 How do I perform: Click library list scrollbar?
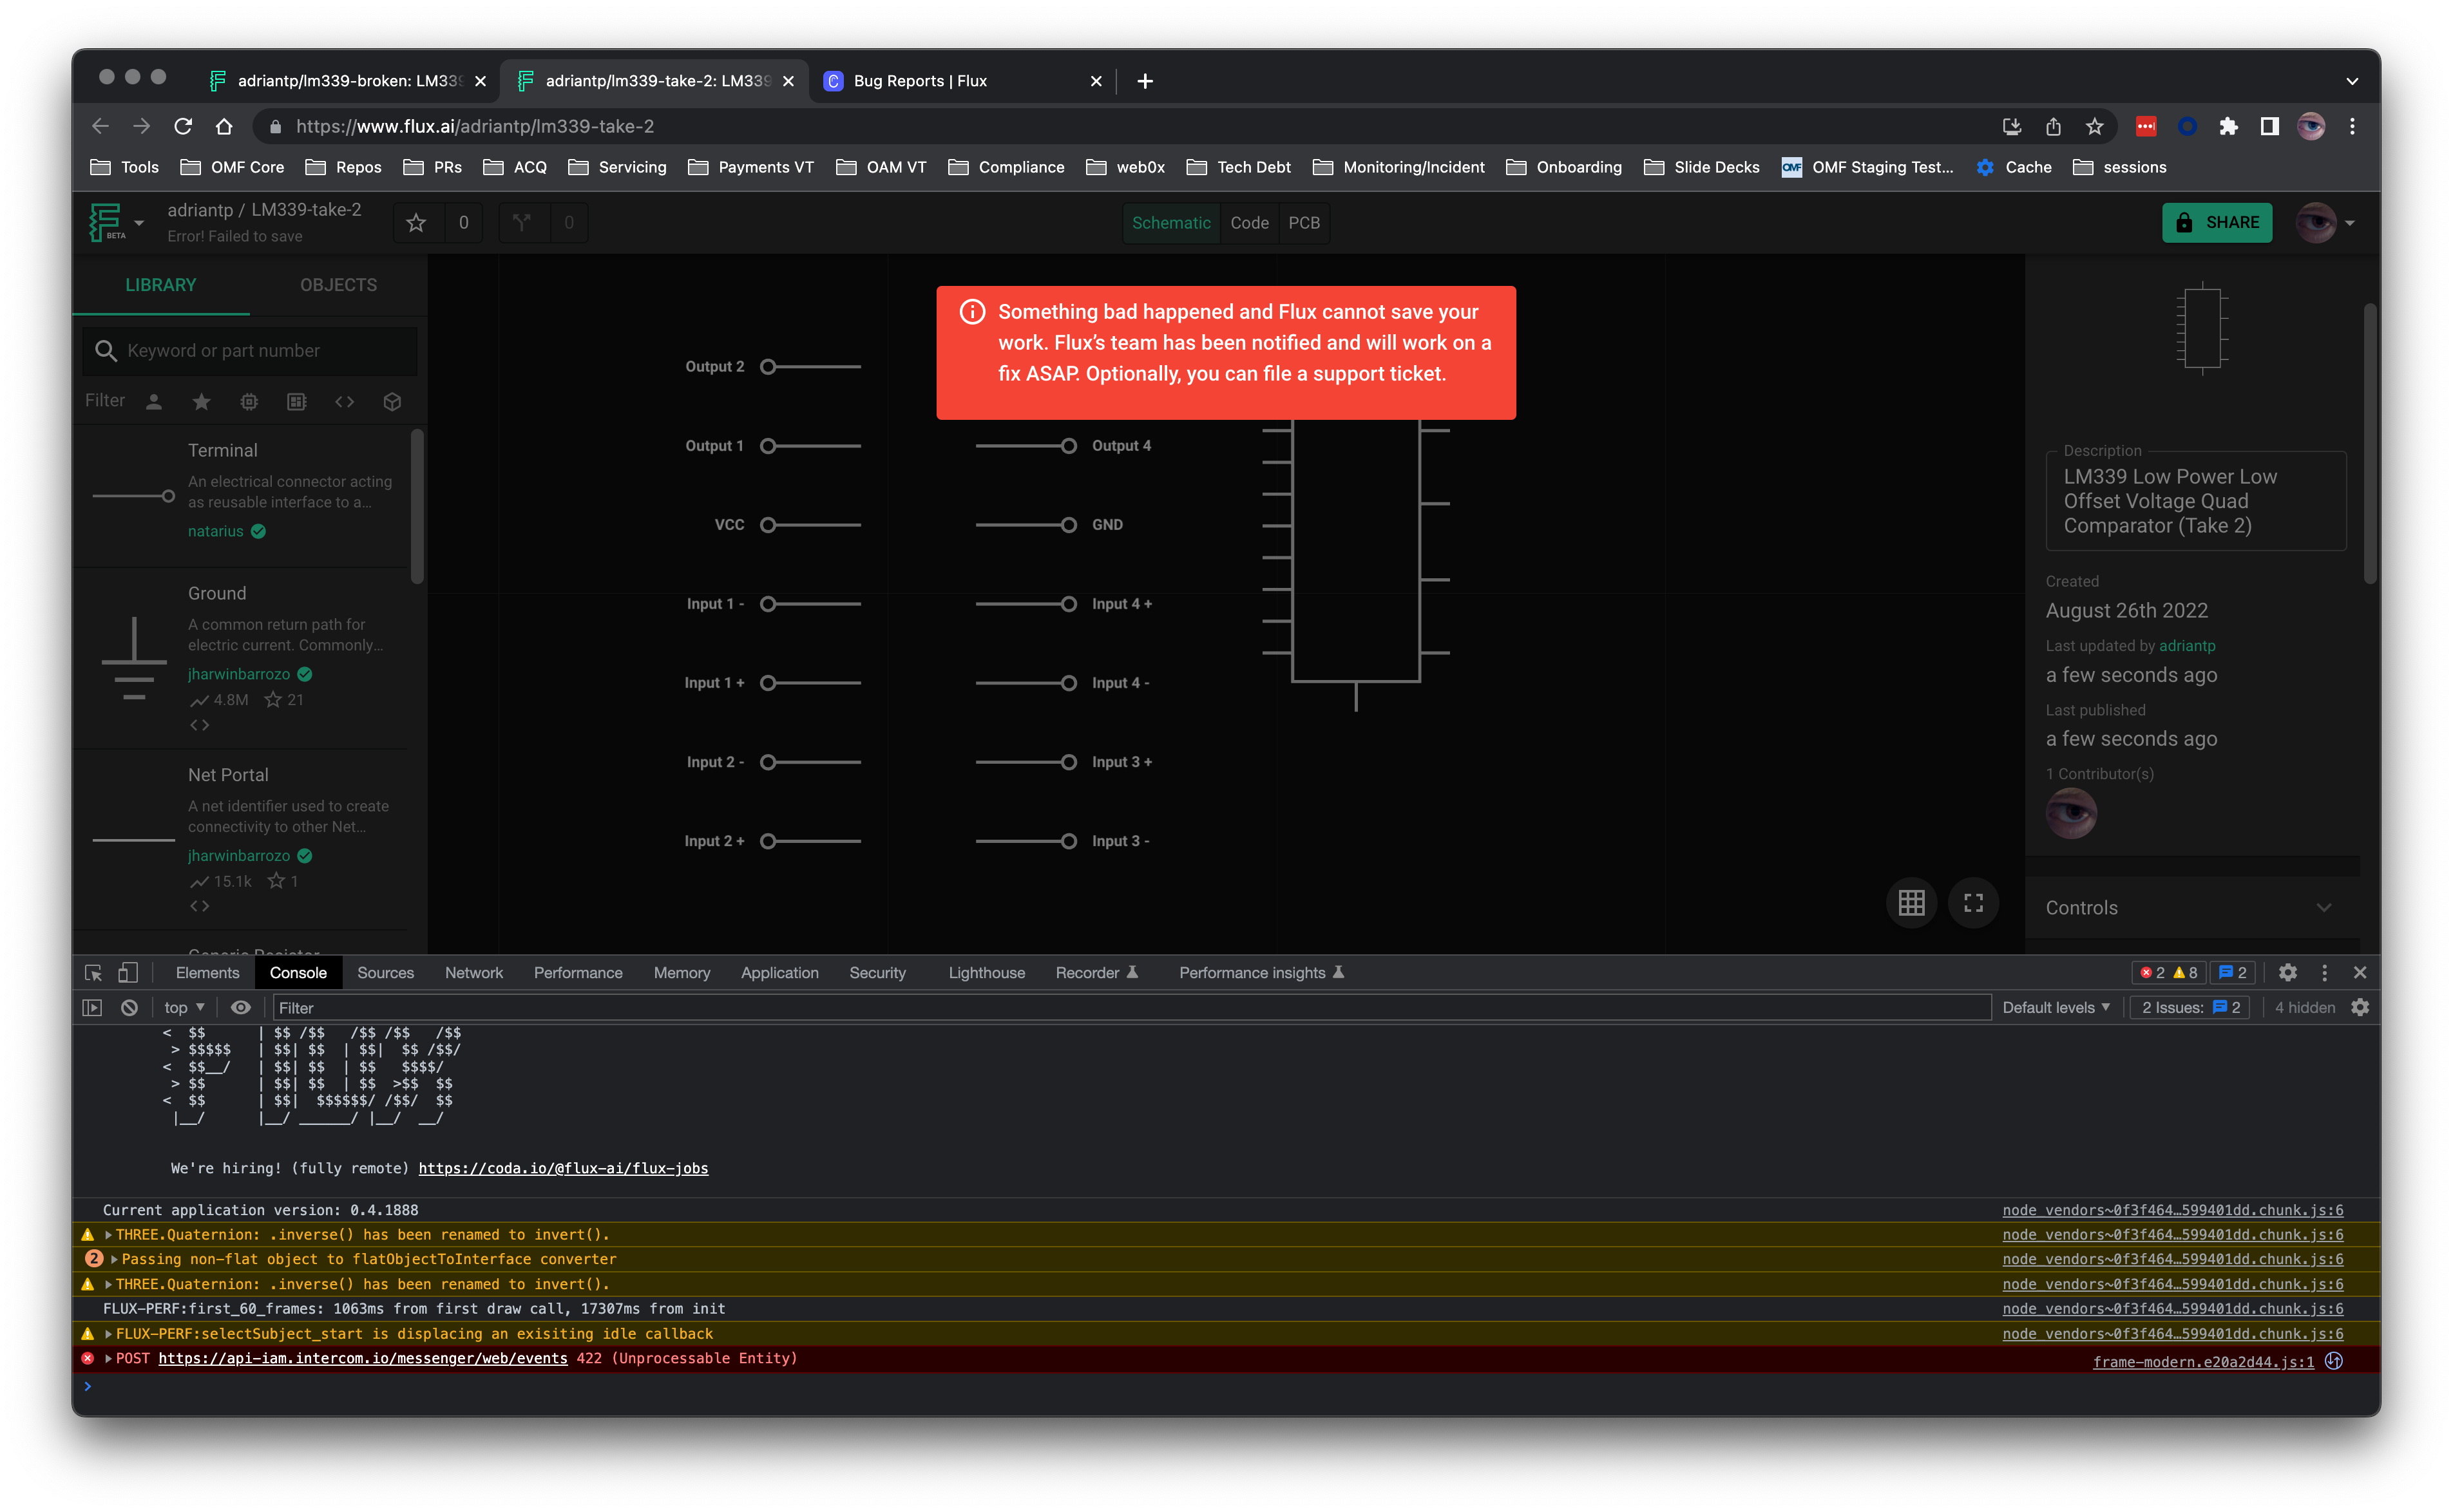point(417,507)
